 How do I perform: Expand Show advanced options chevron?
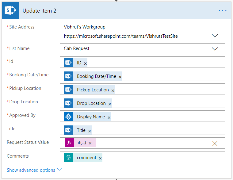(59, 170)
